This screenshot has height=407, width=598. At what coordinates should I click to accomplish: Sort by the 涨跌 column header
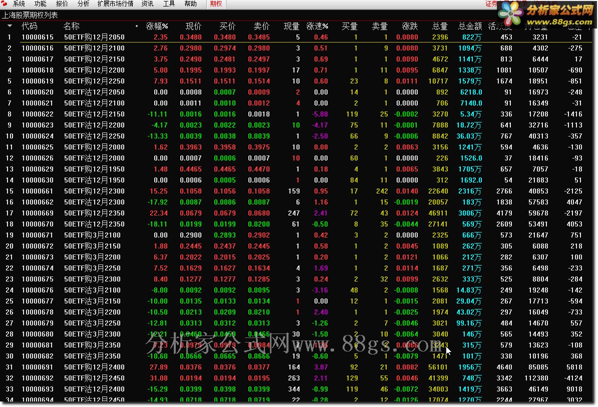410,26
